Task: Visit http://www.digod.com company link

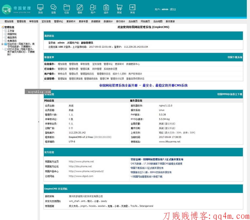Action: (x=81, y=176)
